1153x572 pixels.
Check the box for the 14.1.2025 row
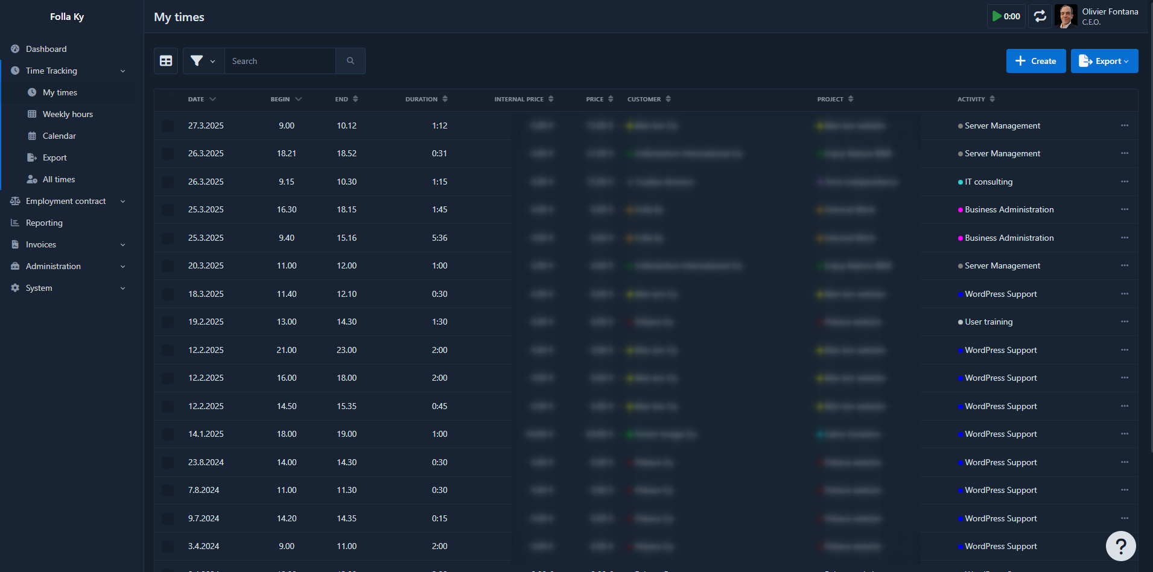(168, 434)
